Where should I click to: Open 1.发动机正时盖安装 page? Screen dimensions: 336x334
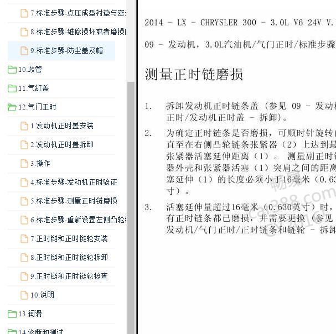point(62,126)
